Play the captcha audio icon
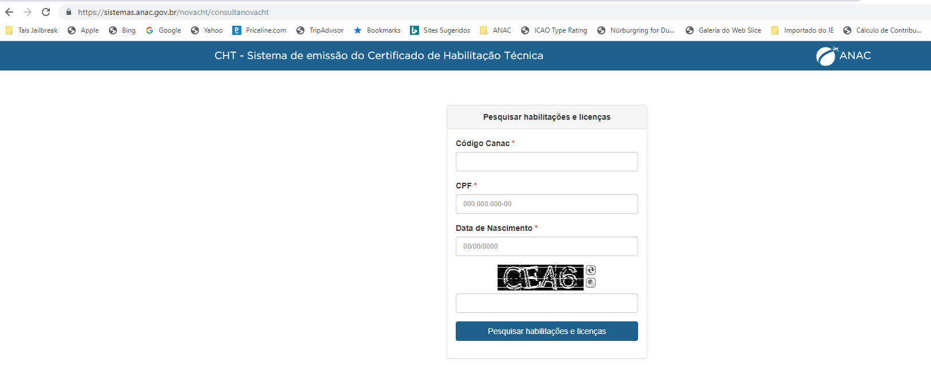 590,282
